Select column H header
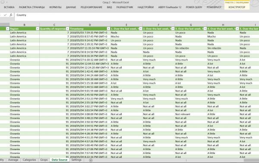The image size is (259, 163). coord(223,25)
